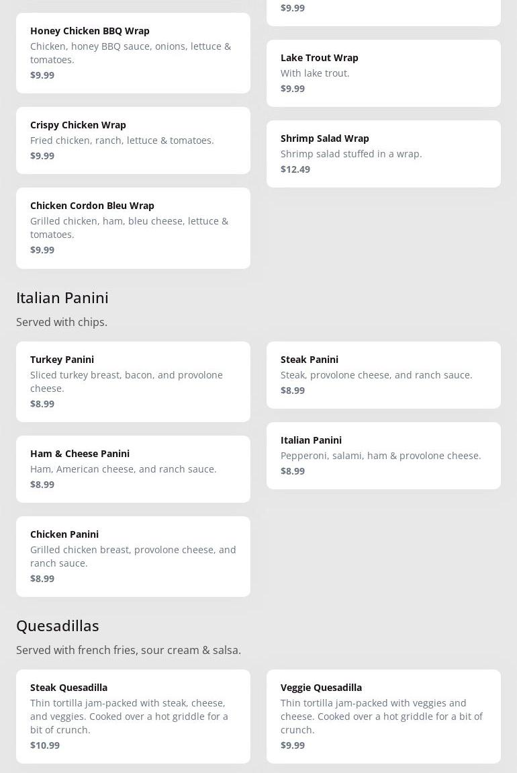Image resolution: width=517 pixels, height=773 pixels.
Task: Open the Honey Chicken BBQ Wrap item
Action: point(133,52)
